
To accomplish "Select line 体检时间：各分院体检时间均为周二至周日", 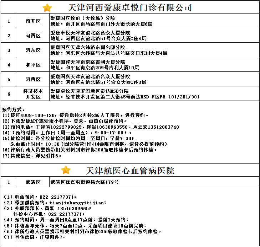I will [68, 139].
